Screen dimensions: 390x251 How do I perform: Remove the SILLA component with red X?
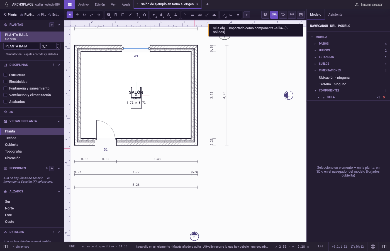(384, 97)
